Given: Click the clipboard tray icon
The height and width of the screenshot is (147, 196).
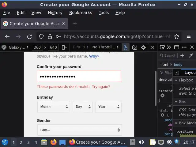Looking at the screenshot, I should click(x=153, y=142).
